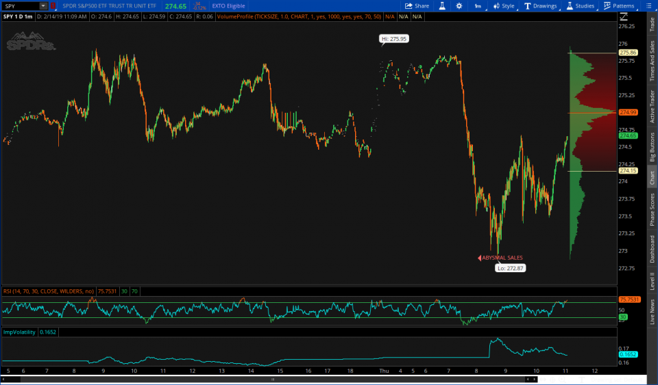Click the RSI oversold level 30 label
The height and width of the screenshot is (385, 658).
point(124,291)
